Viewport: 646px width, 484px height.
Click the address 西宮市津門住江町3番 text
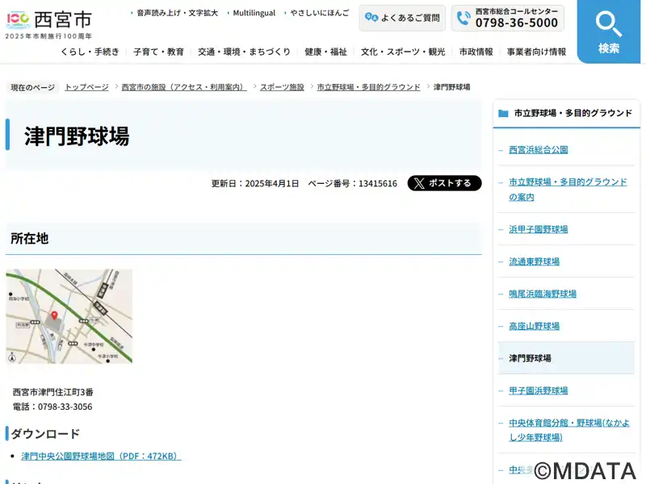pyautogui.click(x=53, y=392)
